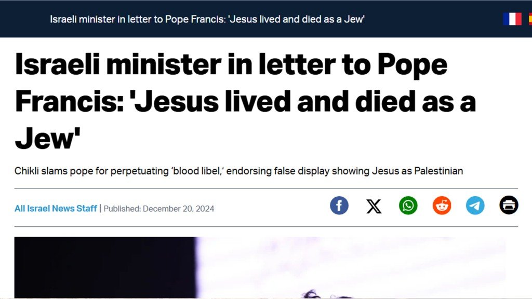This screenshot has width=532, height=299.
Task: Share the article via WhatsApp
Action: tap(408, 206)
